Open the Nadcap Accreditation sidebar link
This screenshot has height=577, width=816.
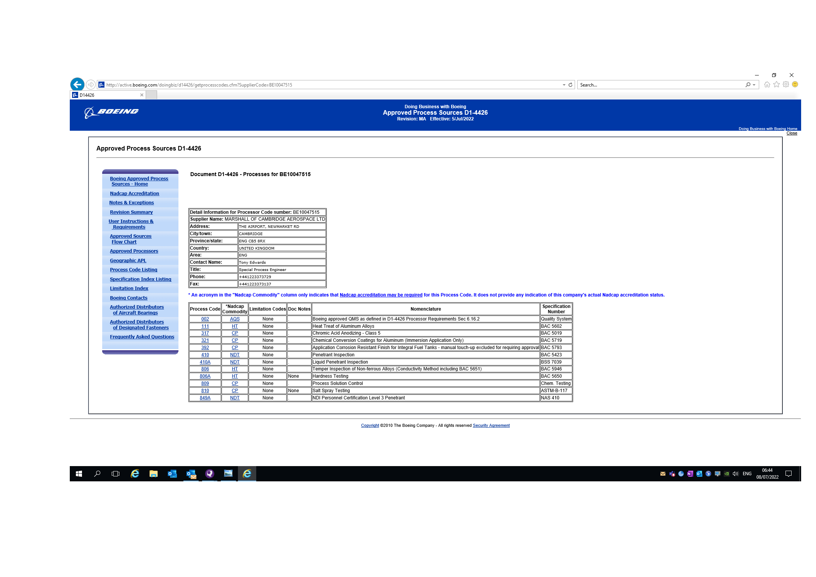(x=134, y=194)
